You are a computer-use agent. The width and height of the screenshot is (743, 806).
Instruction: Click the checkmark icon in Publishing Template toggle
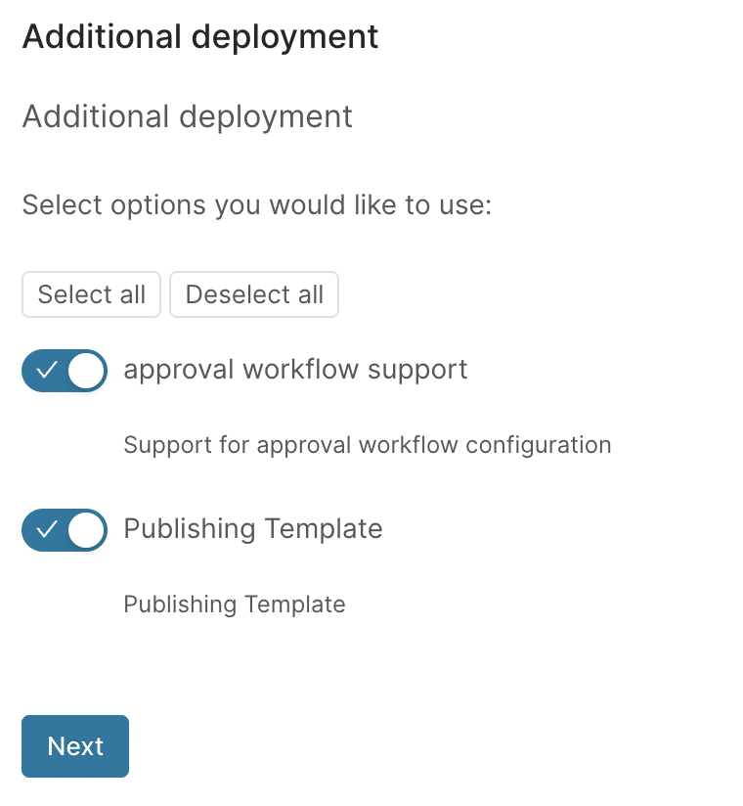pos(46,530)
